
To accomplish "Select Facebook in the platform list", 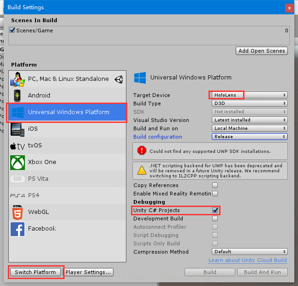I will [x=67, y=229].
